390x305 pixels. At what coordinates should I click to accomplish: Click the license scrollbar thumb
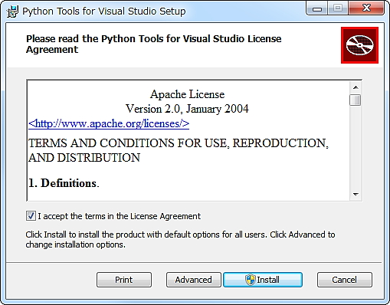(356, 100)
